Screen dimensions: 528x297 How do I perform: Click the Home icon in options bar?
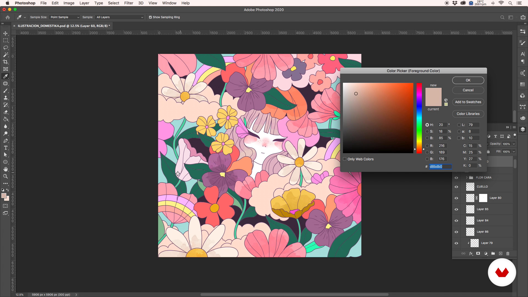pyautogui.click(x=8, y=17)
